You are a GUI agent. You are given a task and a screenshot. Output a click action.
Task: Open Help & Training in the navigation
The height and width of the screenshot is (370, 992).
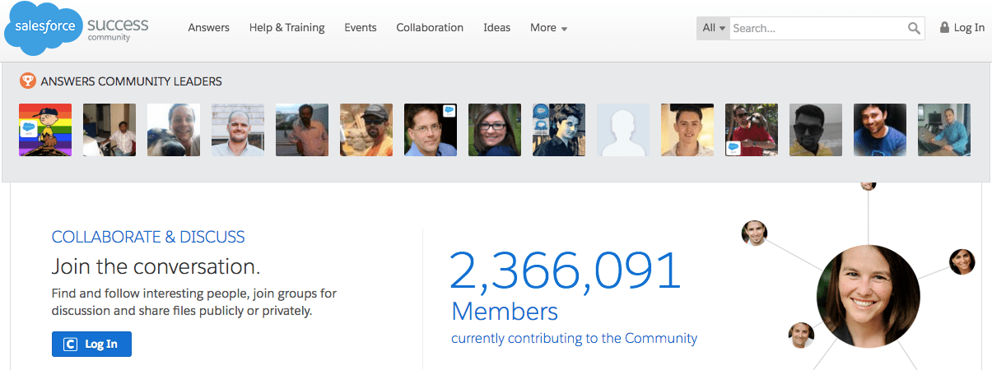[286, 28]
